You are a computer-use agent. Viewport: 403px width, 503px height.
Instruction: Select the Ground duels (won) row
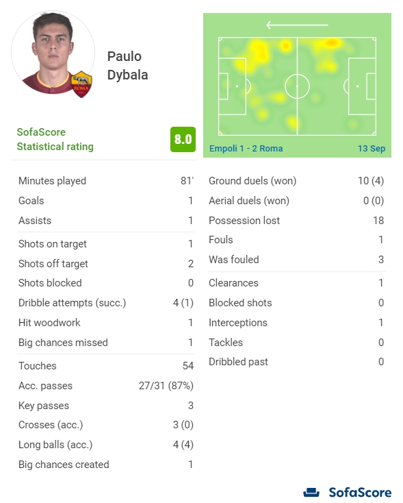tap(296, 181)
